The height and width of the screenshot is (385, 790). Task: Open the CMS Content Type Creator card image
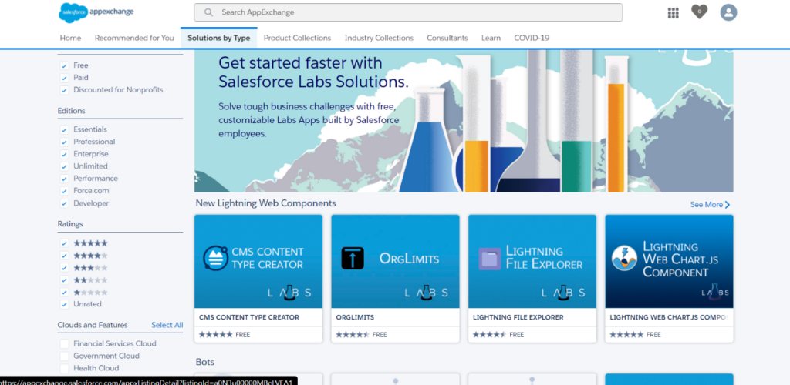(x=258, y=261)
